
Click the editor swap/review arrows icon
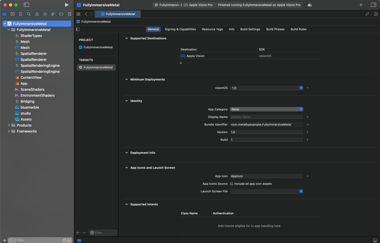(367, 14)
